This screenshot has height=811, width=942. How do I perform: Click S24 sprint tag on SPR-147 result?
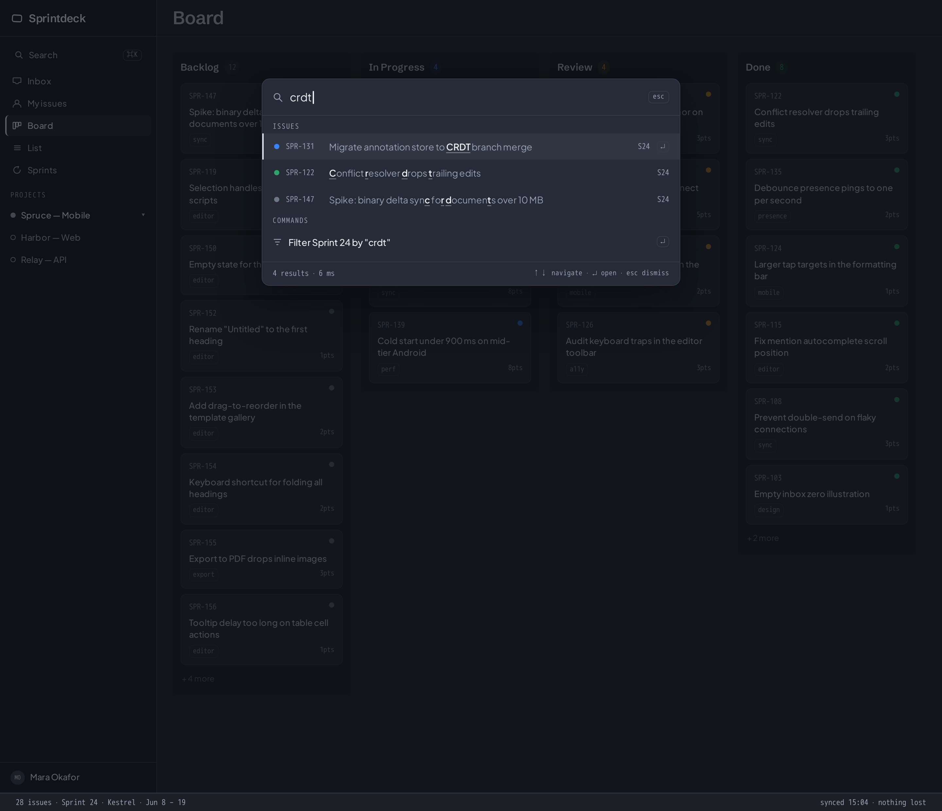tap(663, 199)
